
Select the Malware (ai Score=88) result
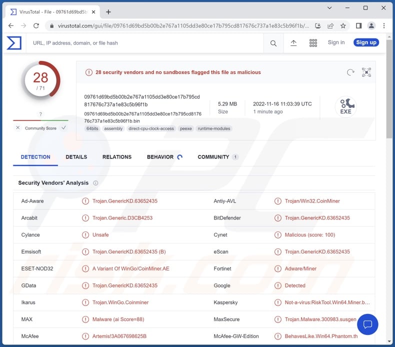pyautogui.click(x=118, y=319)
